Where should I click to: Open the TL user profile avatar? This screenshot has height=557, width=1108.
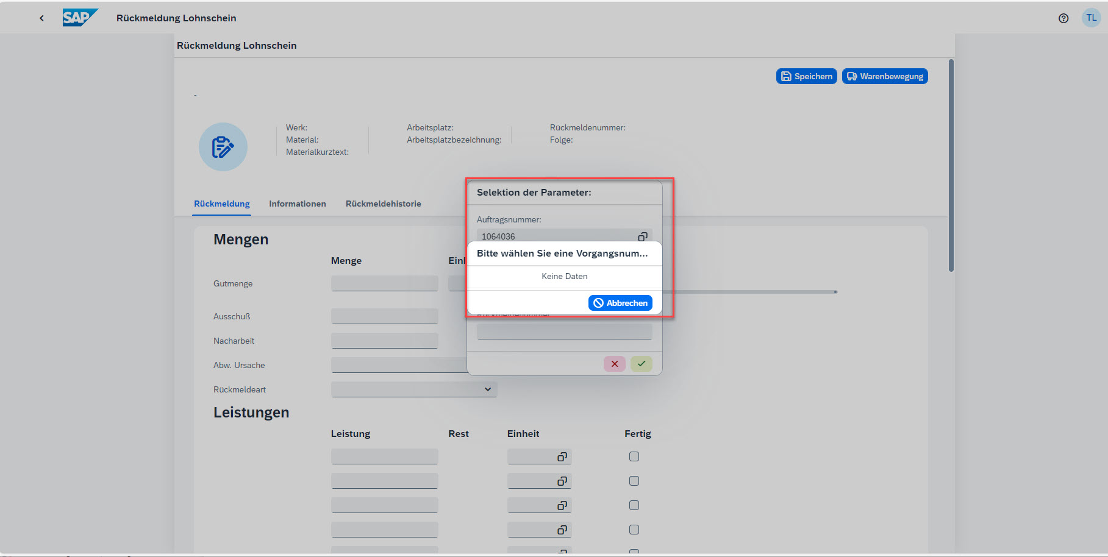[1091, 18]
